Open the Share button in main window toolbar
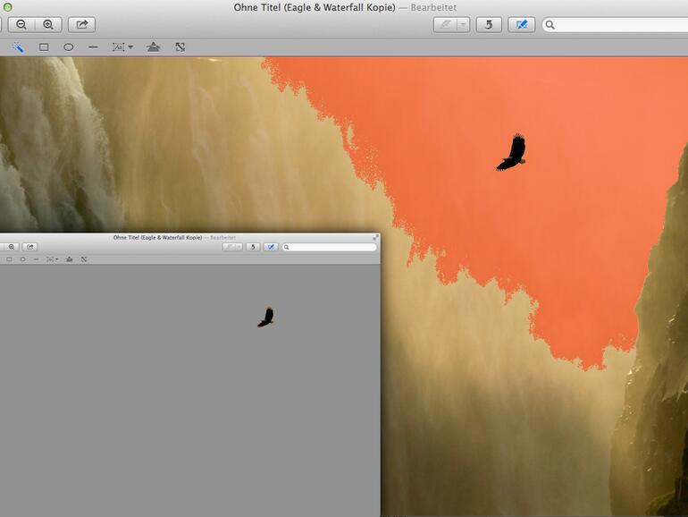 (x=81, y=25)
